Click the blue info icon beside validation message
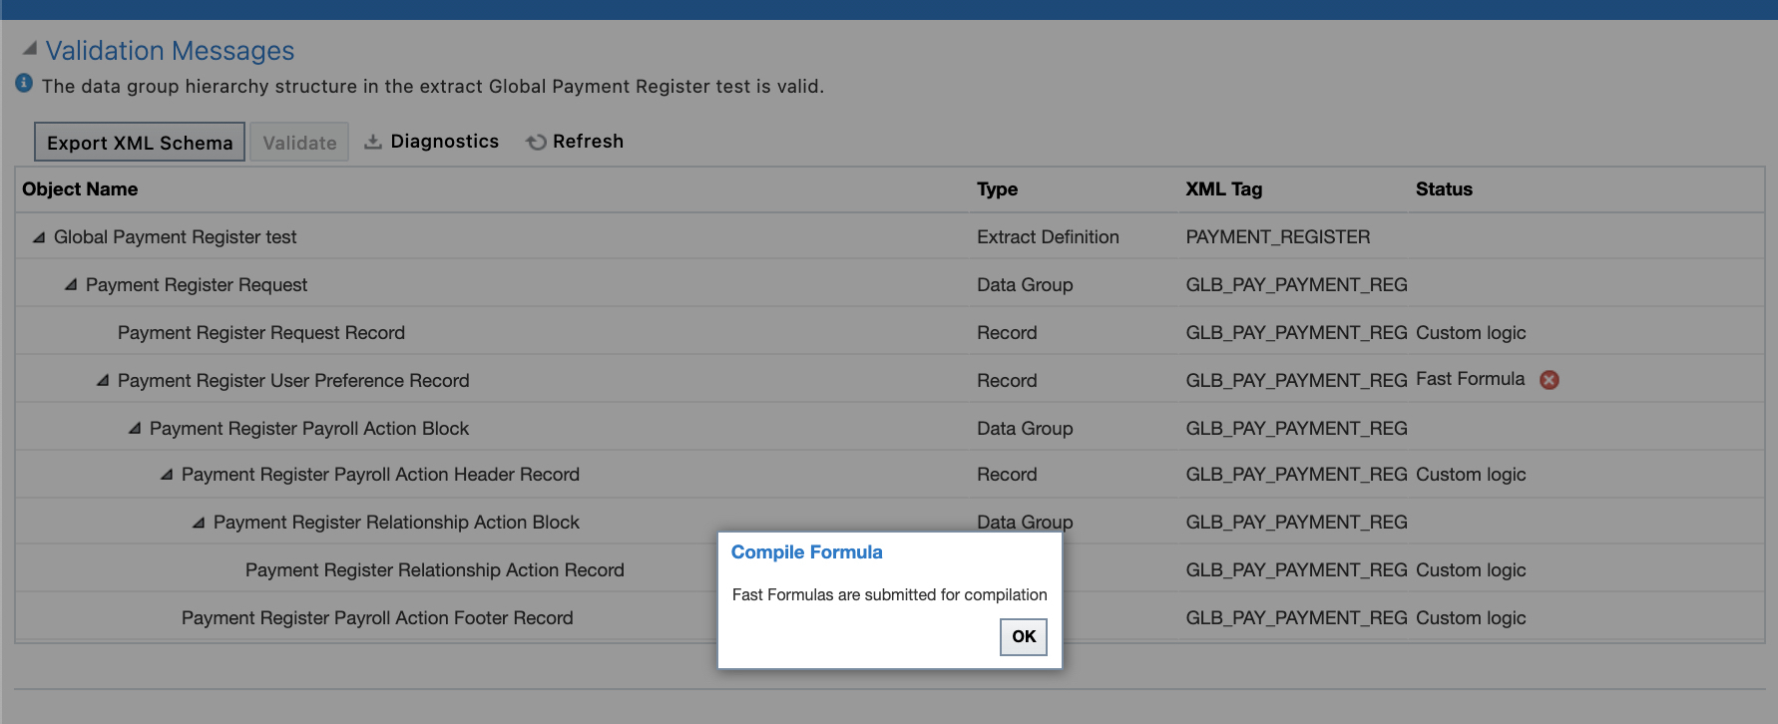Image resolution: width=1778 pixels, height=724 pixels. point(24,84)
